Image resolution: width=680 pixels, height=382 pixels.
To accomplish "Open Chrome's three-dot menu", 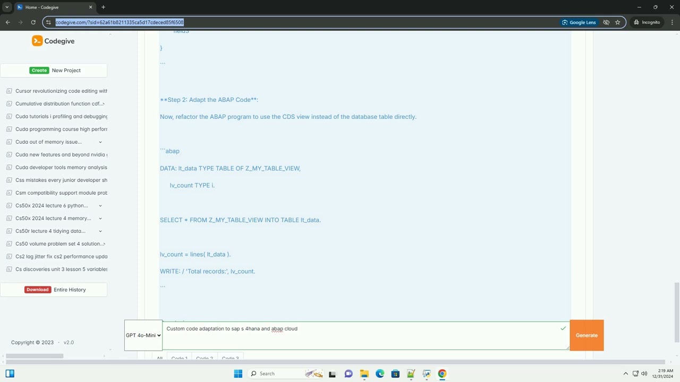I will 671,22.
